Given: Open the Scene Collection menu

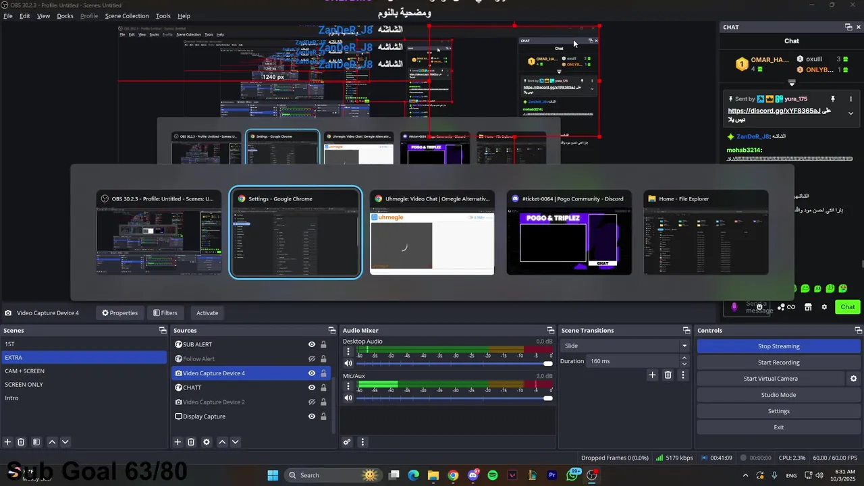Looking at the screenshot, I should point(127,16).
